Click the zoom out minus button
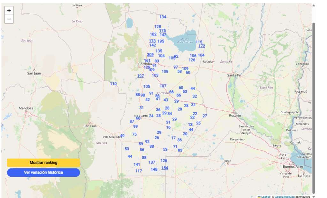The width and height of the screenshot is (327, 198). [x=9, y=19]
